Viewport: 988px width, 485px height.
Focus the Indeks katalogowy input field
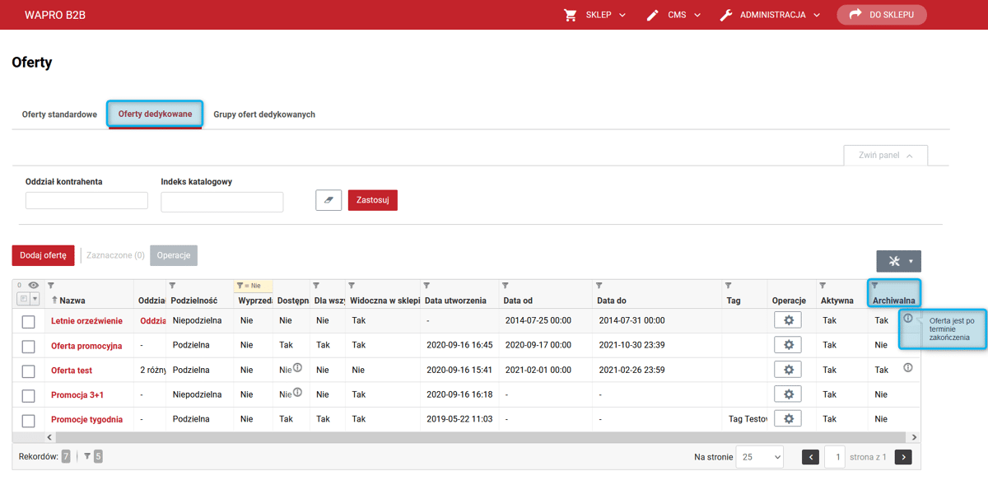point(222,202)
